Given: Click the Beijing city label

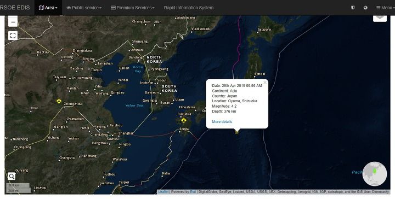Looking at the screenshot, I should [89, 58].
